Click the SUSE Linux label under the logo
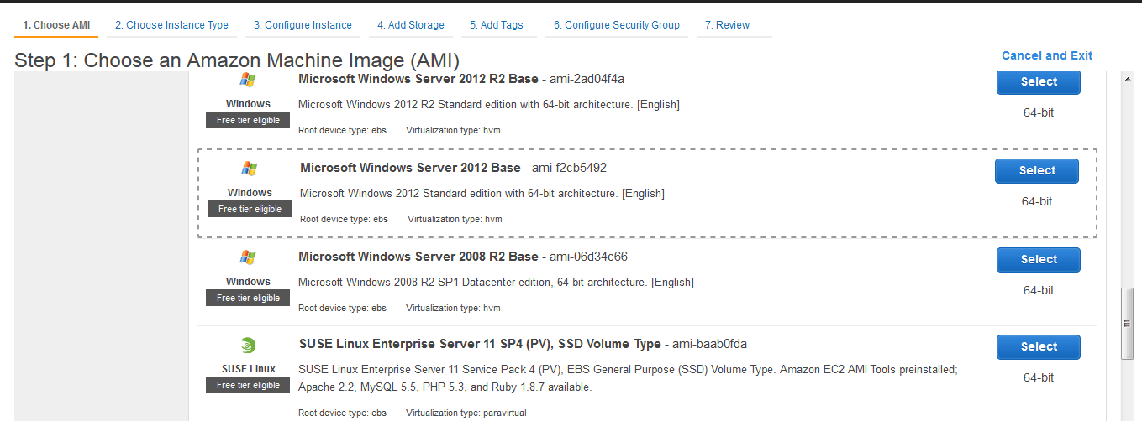The width and height of the screenshot is (1142, 421). click(x=248, y=369)
